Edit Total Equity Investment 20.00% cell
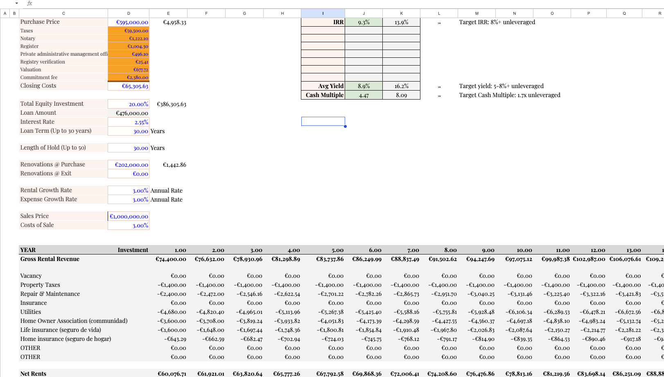The height and width of the screenshot is (377, 664). [129, 104]
